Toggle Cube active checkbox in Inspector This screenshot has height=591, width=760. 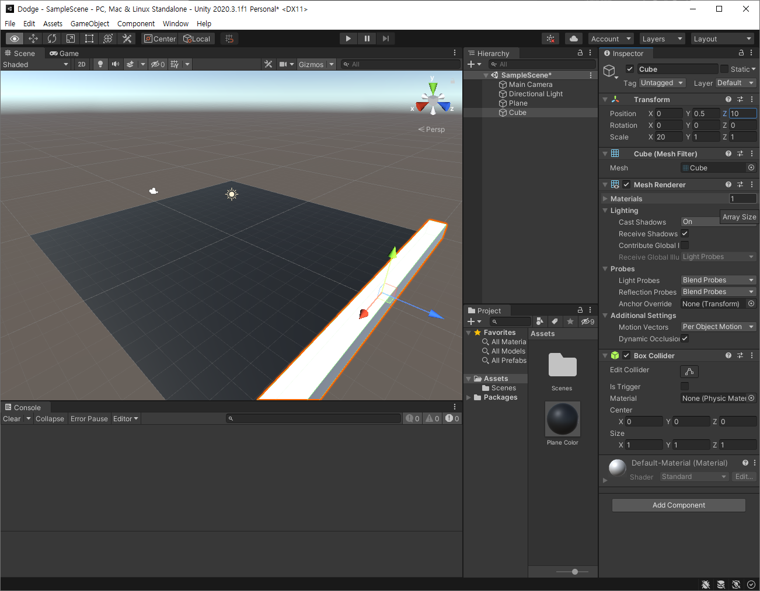point(630,69)
